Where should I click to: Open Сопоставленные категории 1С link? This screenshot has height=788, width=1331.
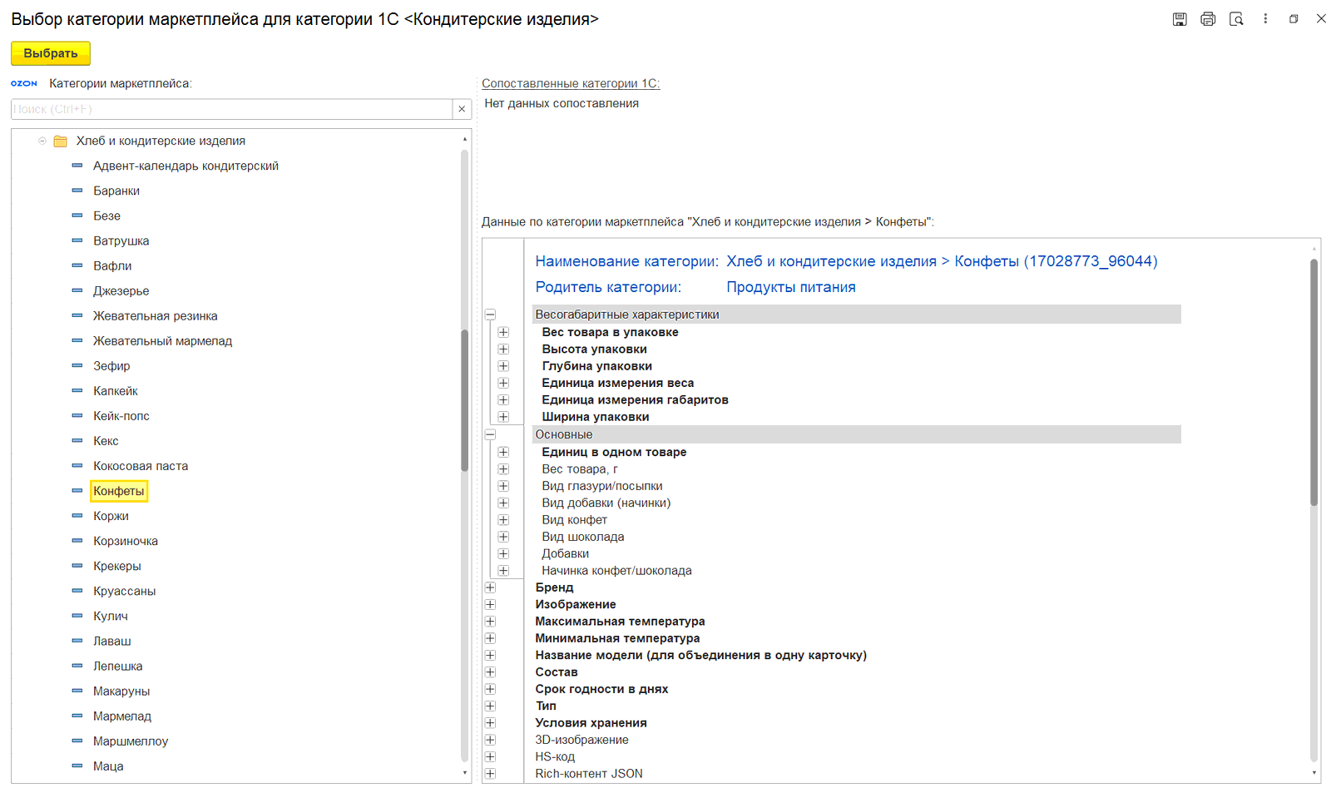(x=571, y=83)
